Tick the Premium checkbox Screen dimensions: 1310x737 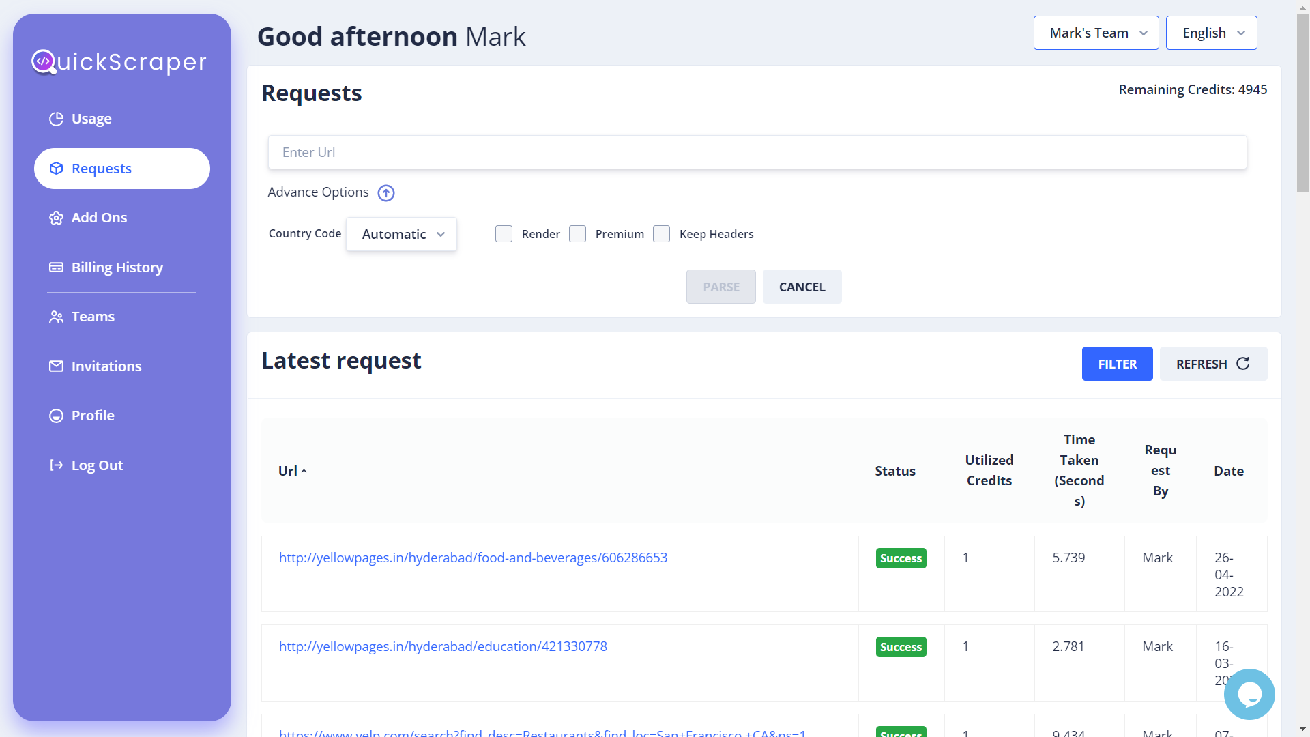(x=577, y=234)
